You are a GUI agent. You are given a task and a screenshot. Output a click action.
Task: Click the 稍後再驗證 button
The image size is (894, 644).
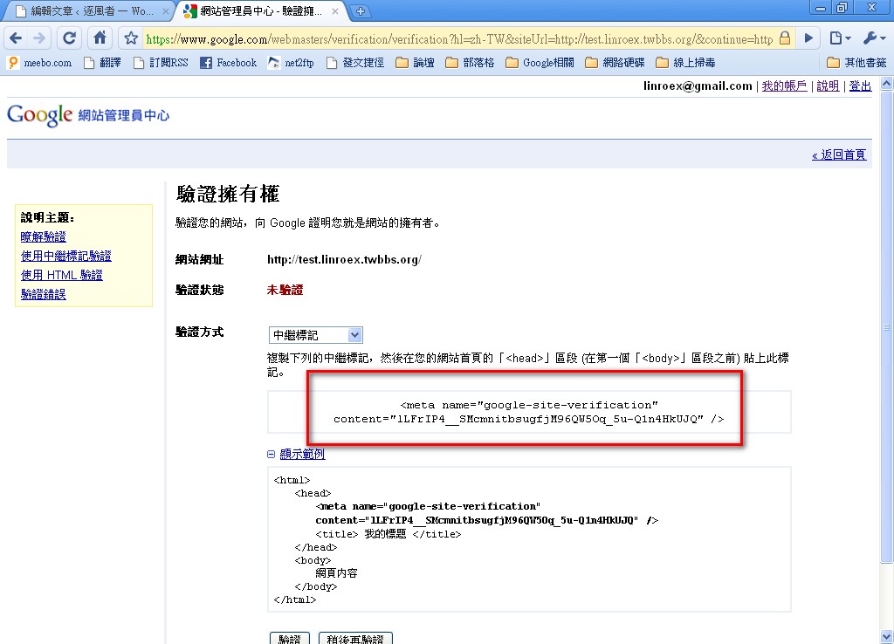[x=355, y=638]
